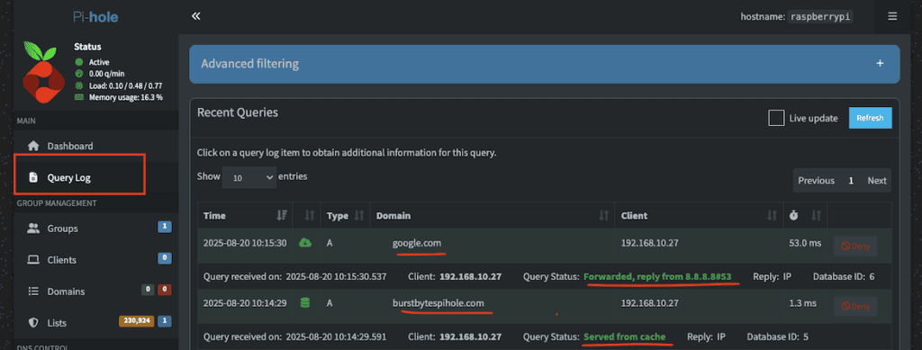Click cached database icon for burstbytespihole.com row

click(304, 303)
